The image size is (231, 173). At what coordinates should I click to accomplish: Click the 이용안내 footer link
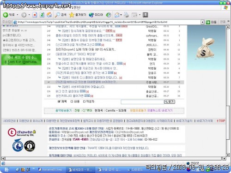[x=24, y=121]
